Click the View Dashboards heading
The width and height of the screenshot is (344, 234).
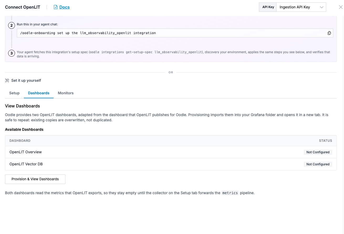coord(23,106)
